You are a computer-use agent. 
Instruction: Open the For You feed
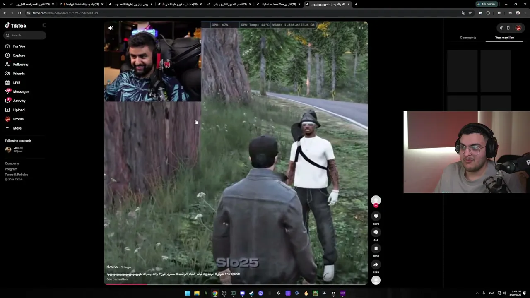click(19, 46)
